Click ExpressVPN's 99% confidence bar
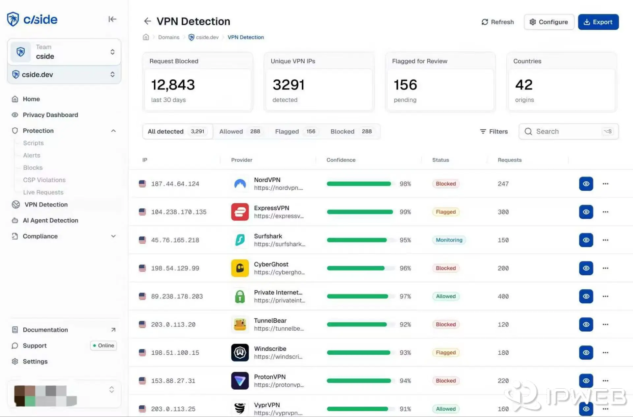 click(360, 212)
